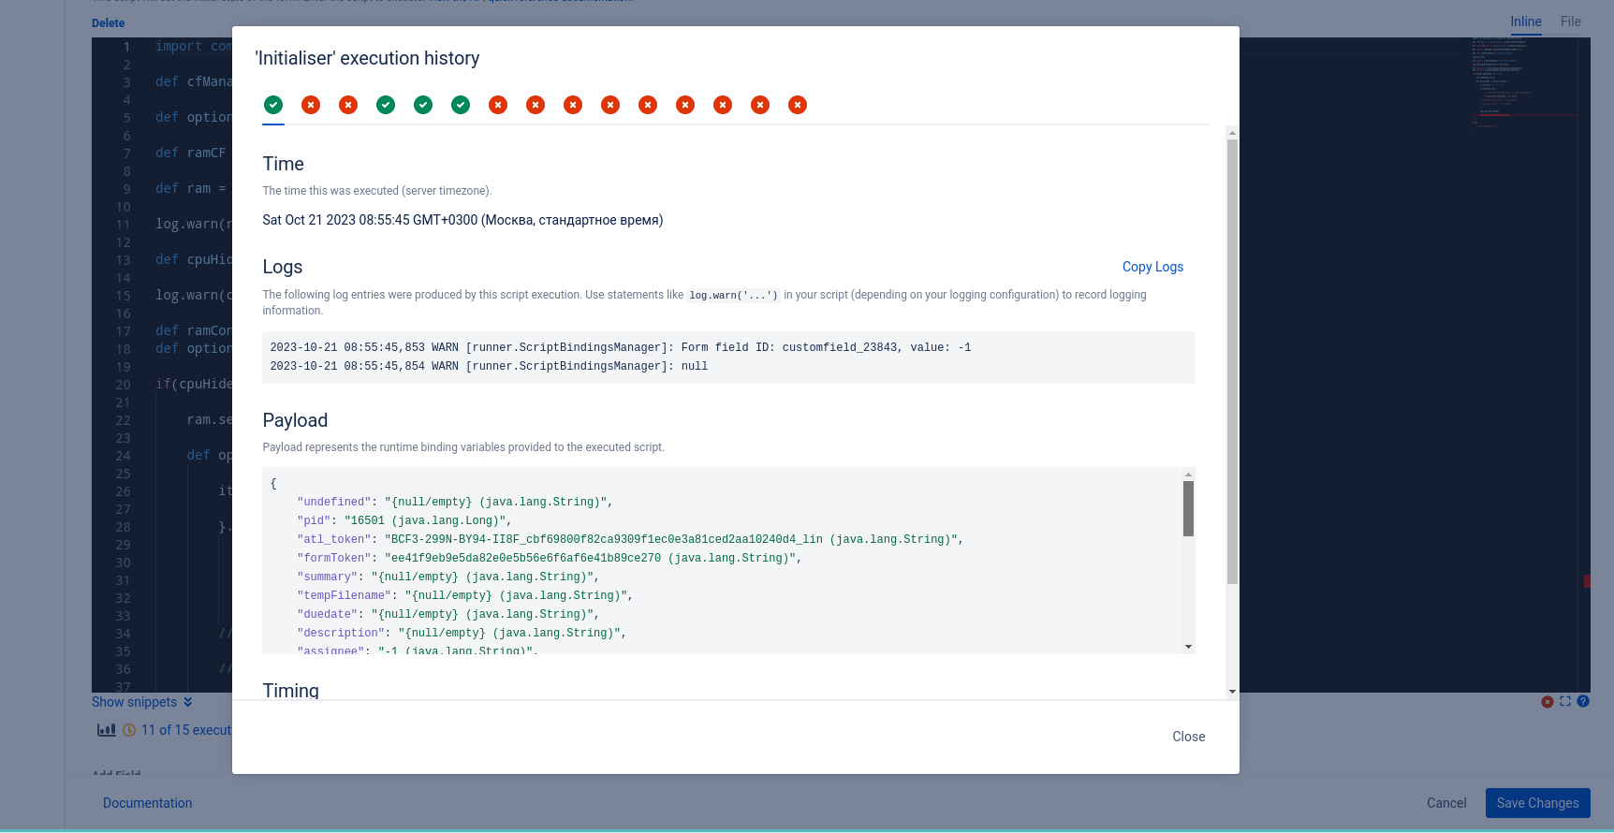The height and width of the screenshot is (833, 1614).
Task: Switch to the File script tab
Action: point(1571,22)
